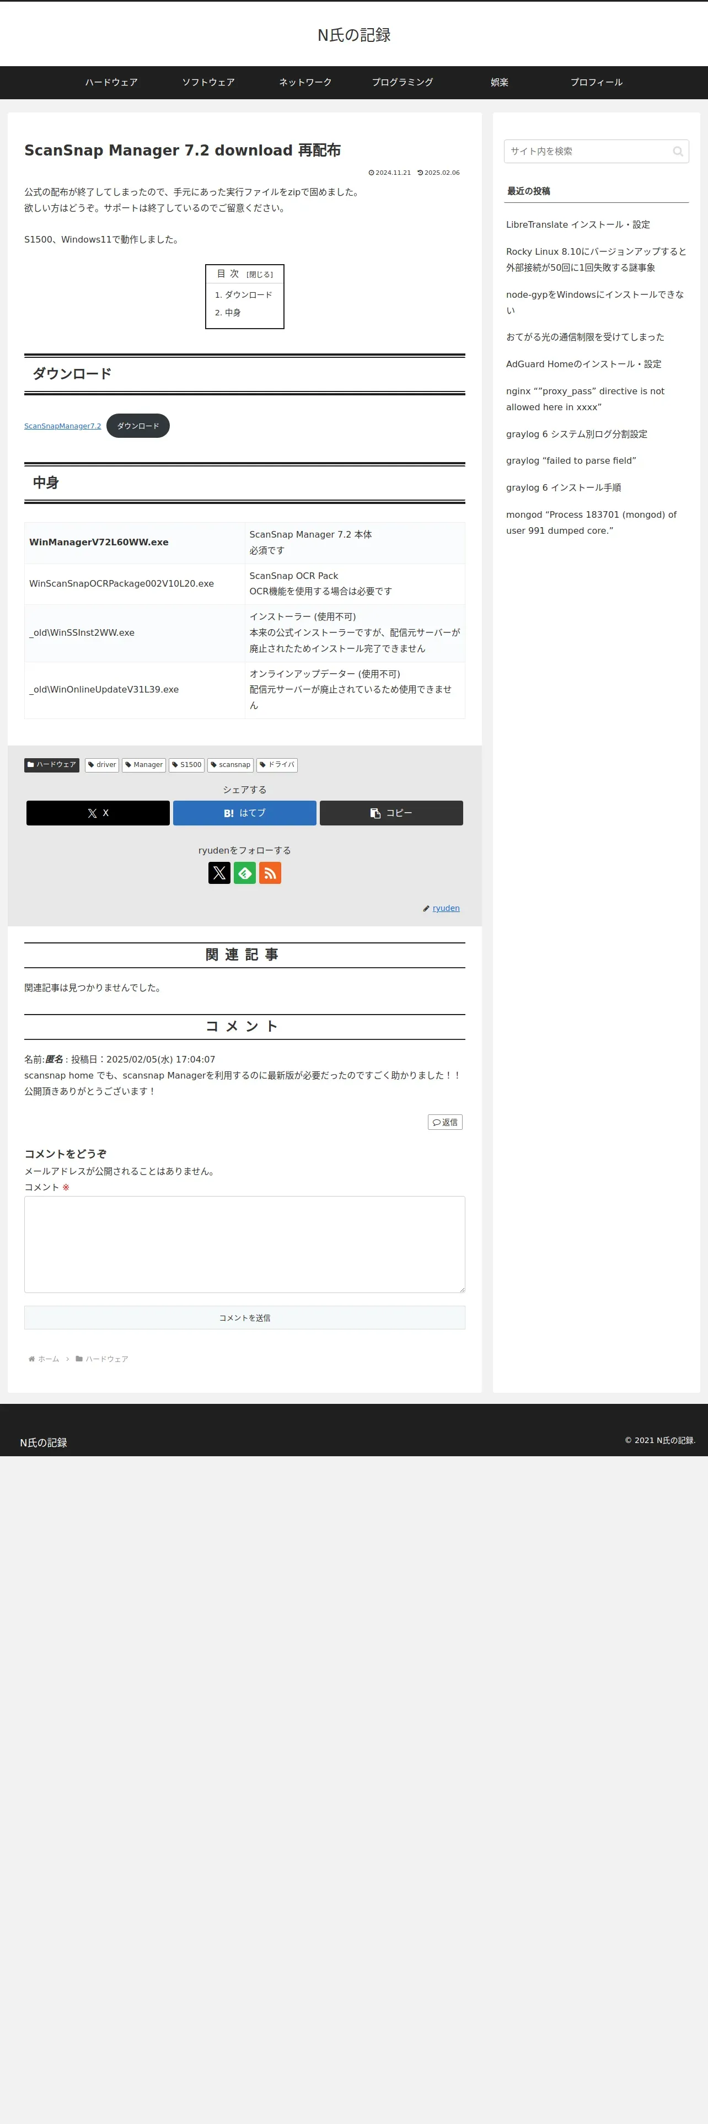Viewport: 708px width, 2124px height.
Task: Collapse table of contents with 閉じる
Action: tap(260, 275)
